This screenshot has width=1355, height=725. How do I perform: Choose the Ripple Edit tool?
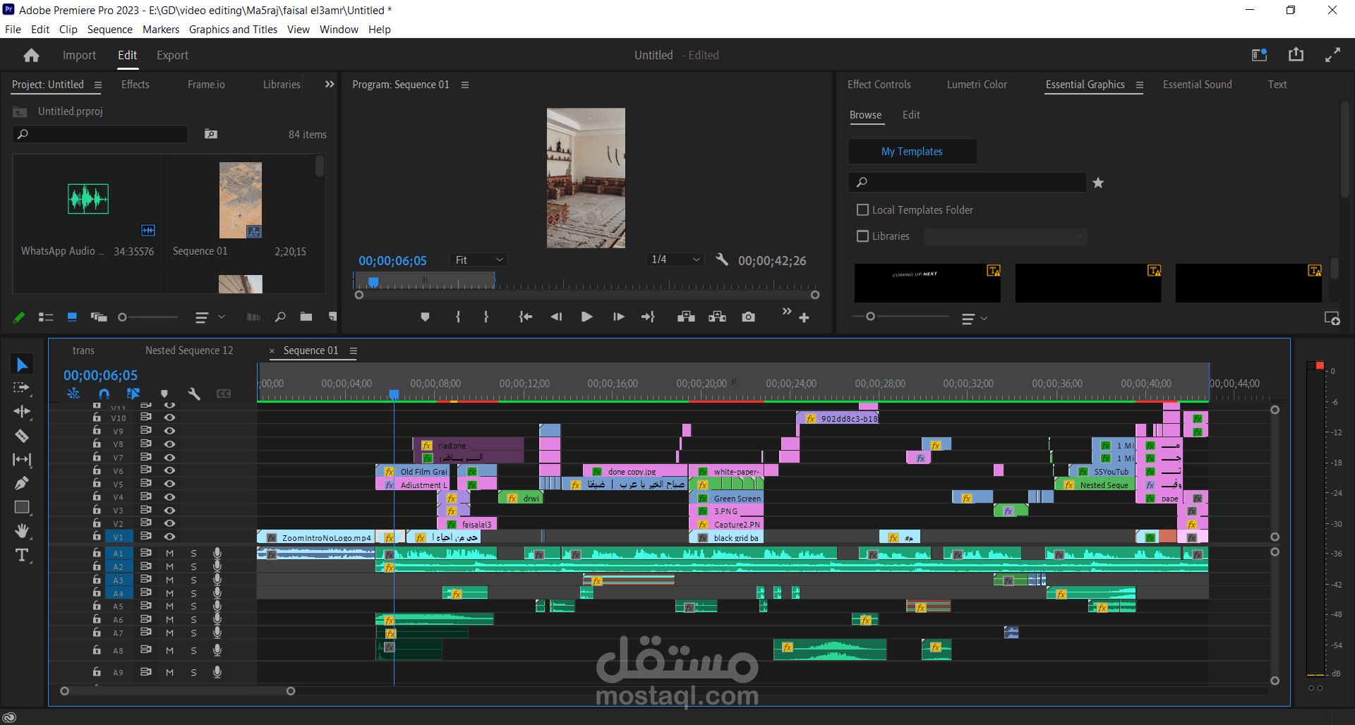coord(22,412)
